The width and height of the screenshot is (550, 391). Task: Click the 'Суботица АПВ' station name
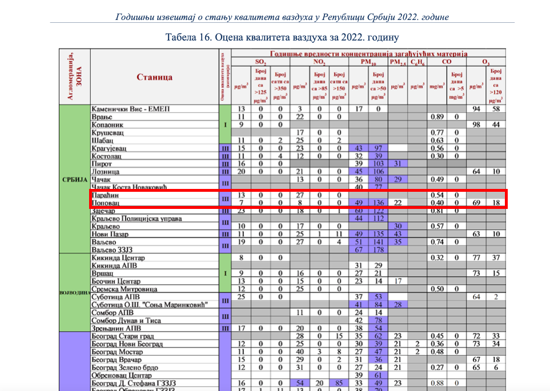(x=116, y=297)
